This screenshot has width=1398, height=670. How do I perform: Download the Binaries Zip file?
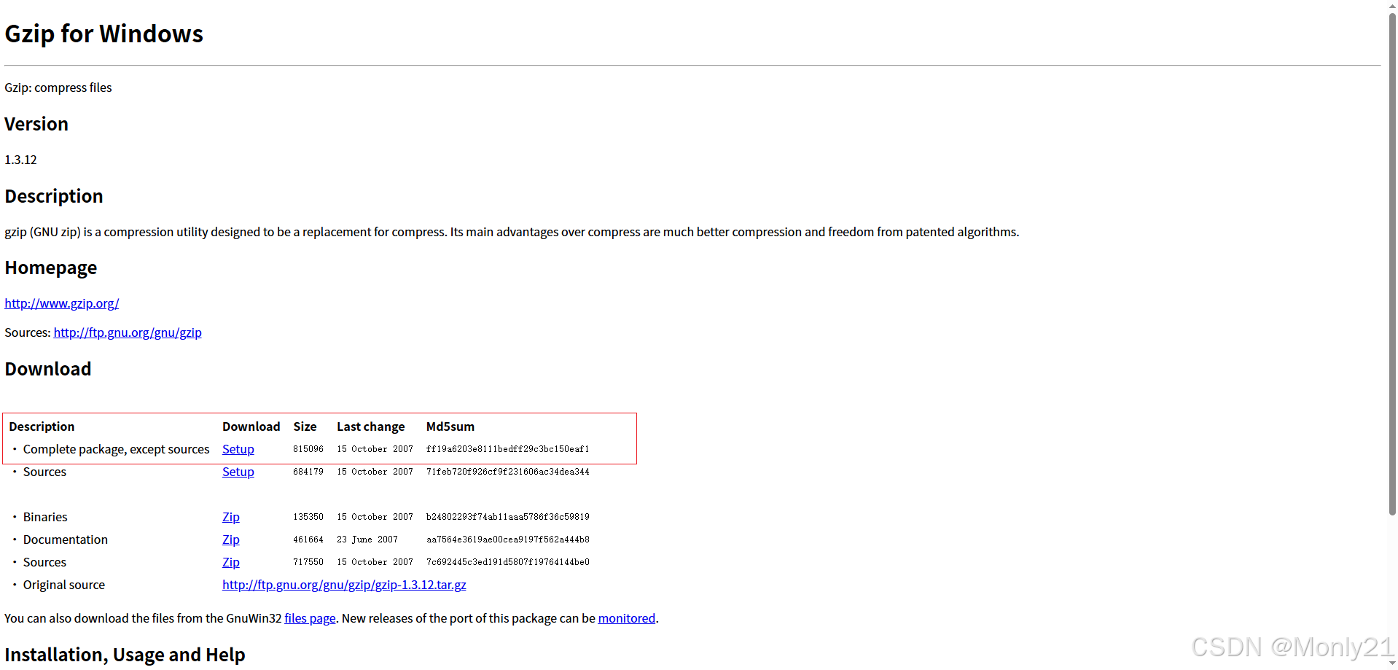pyautogui.click(x=231, y=517)
